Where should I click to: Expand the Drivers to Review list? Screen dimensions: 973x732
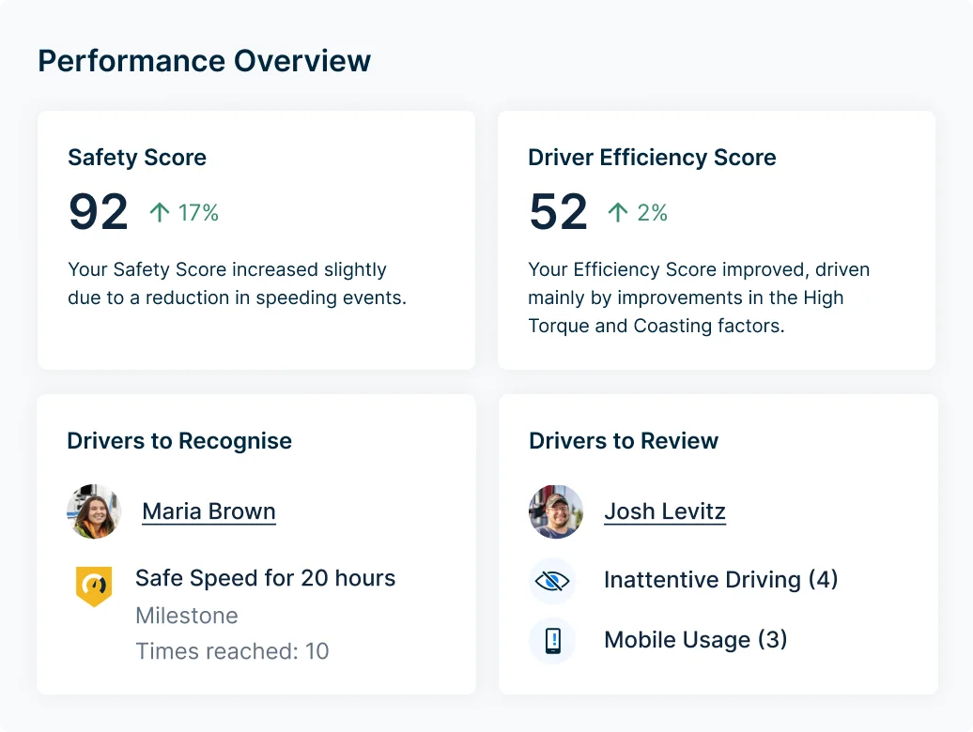[623, 440]
